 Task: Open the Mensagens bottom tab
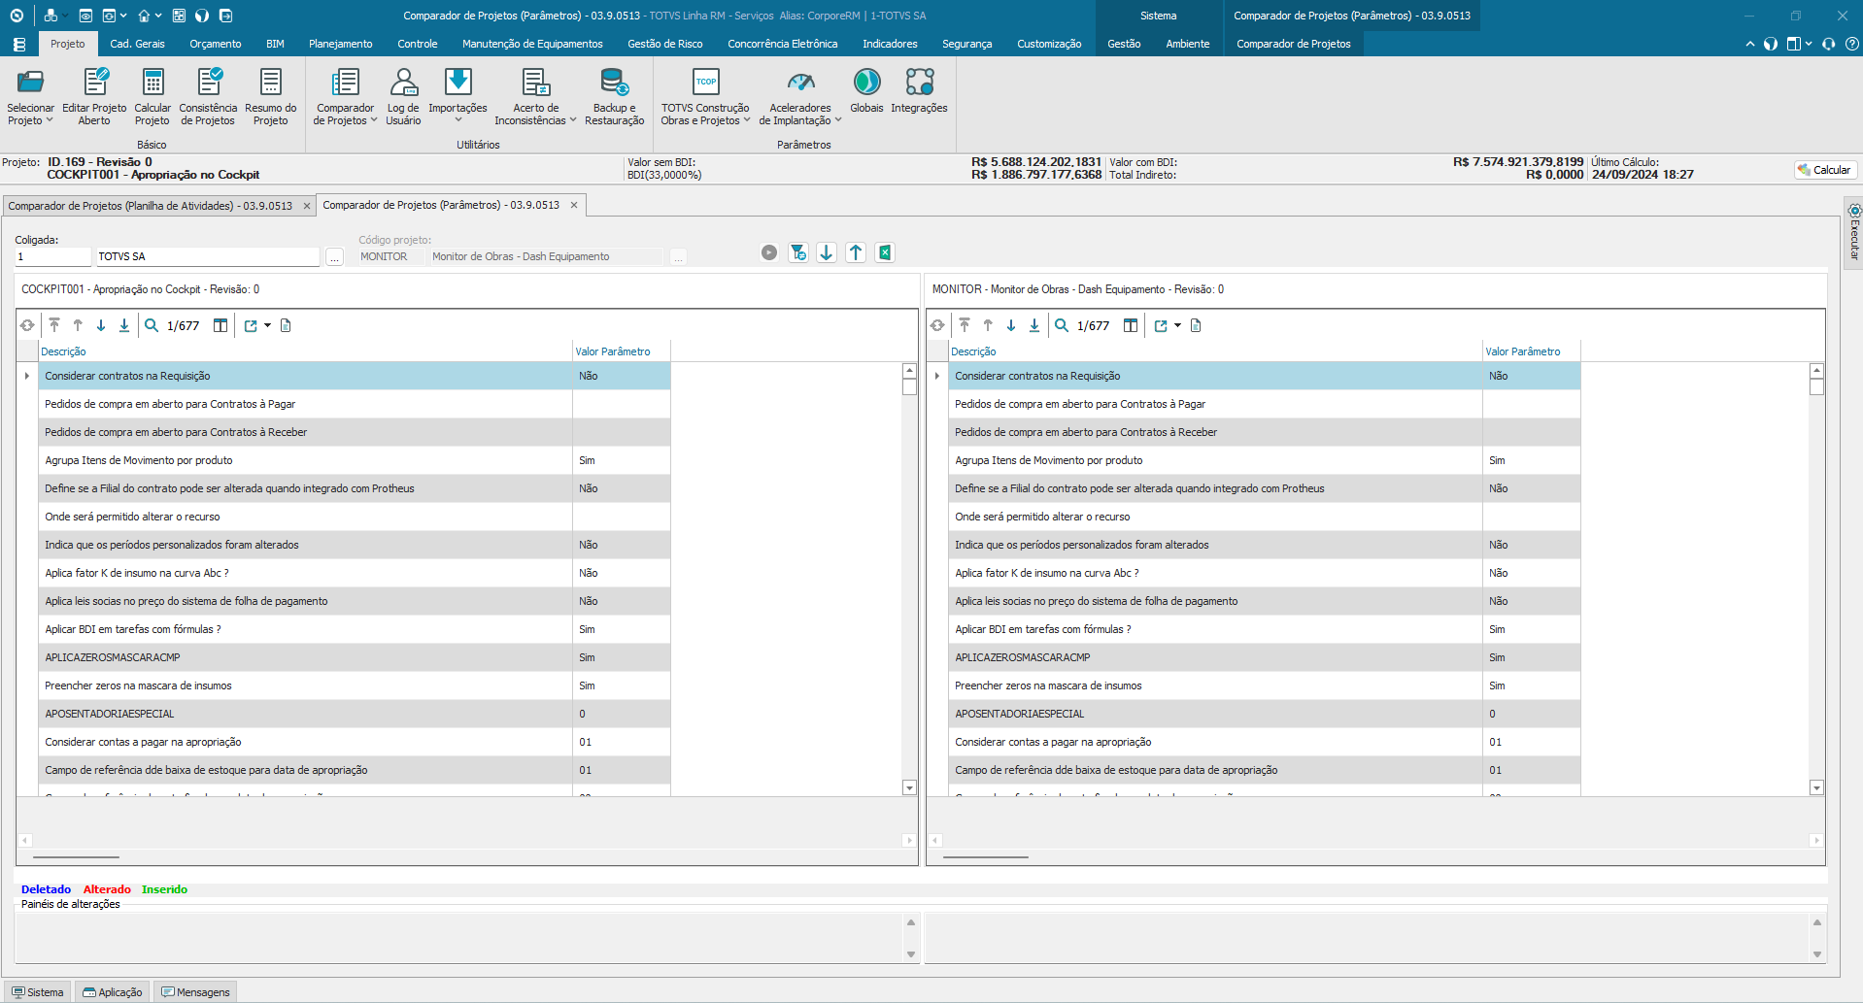click(195, 992)
